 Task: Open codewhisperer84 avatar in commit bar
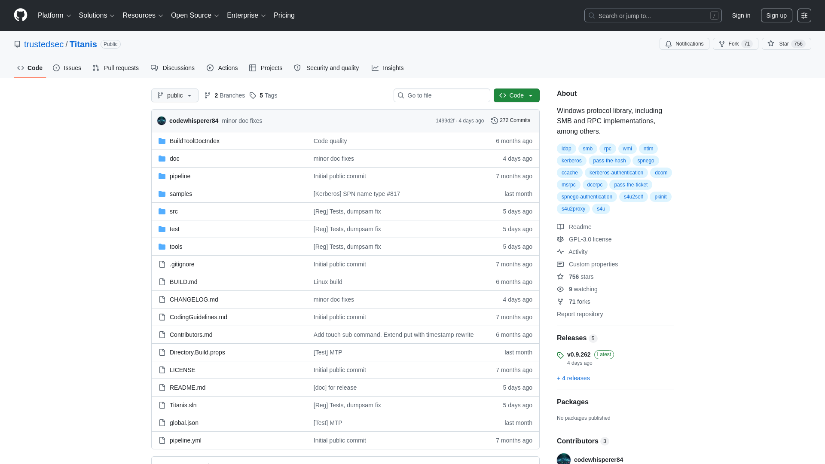162,121
